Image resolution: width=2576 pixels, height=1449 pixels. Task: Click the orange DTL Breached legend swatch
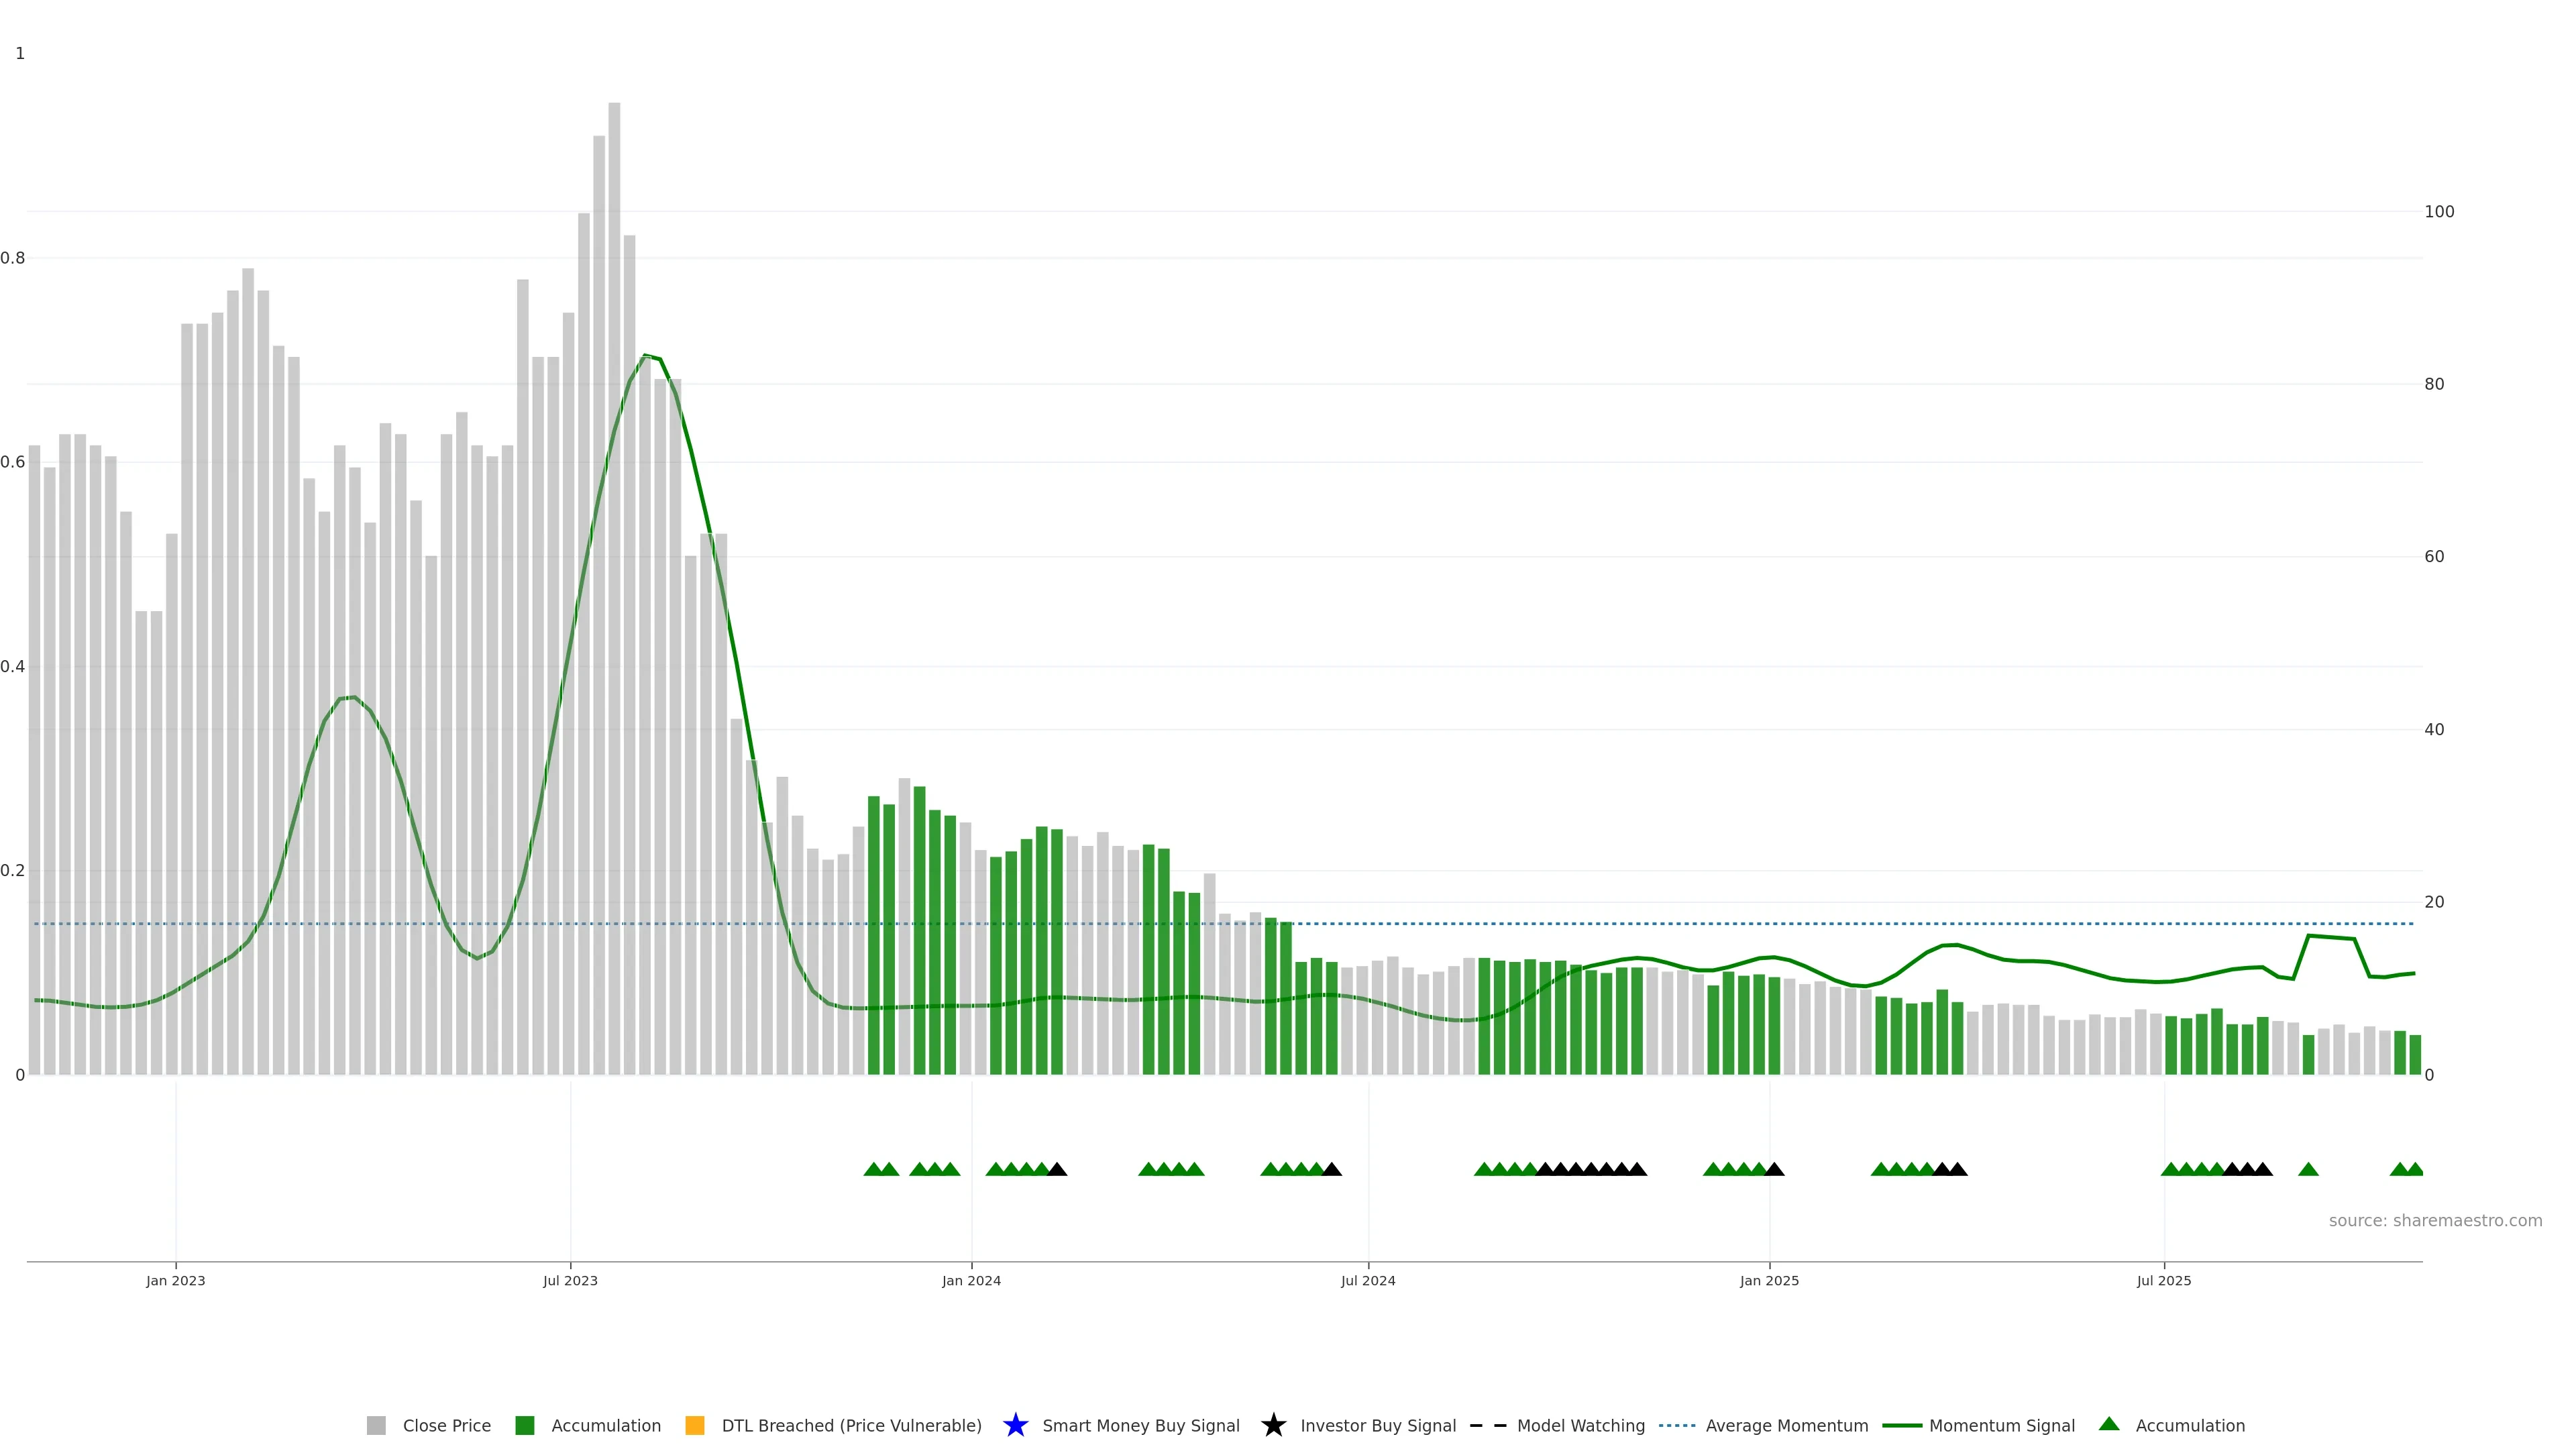[x=694, y=1425]
